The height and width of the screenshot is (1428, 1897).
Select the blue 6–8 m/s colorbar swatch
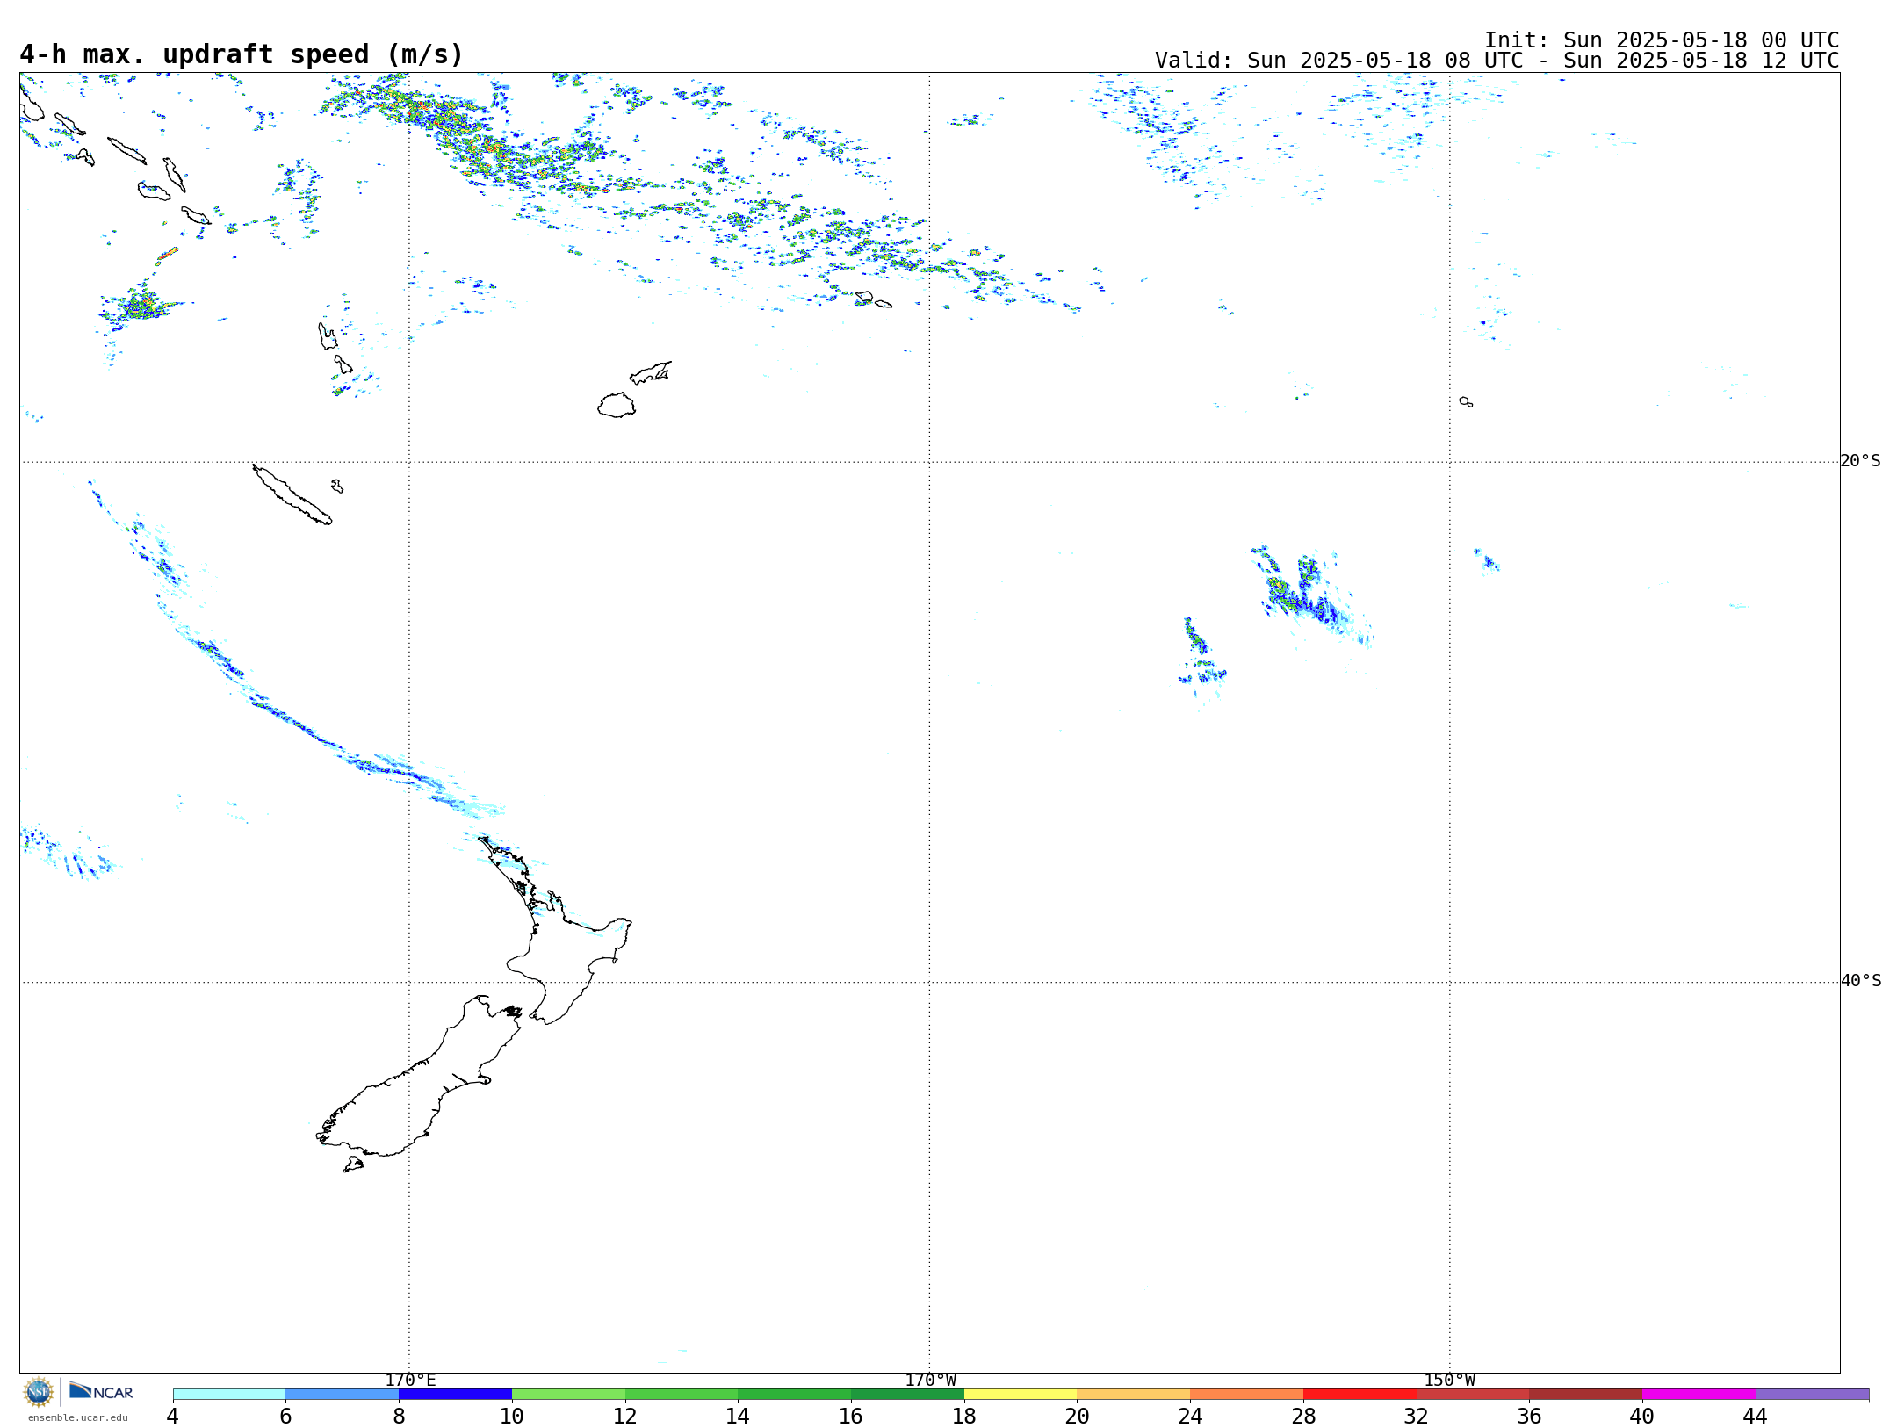(343, 1395)
